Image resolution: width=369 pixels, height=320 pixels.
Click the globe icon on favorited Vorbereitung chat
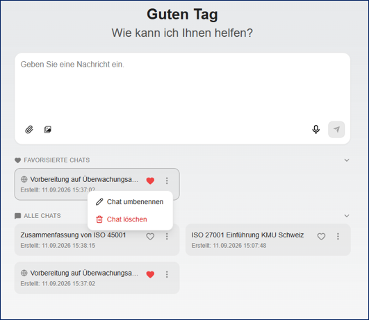(x=24, y=179)
